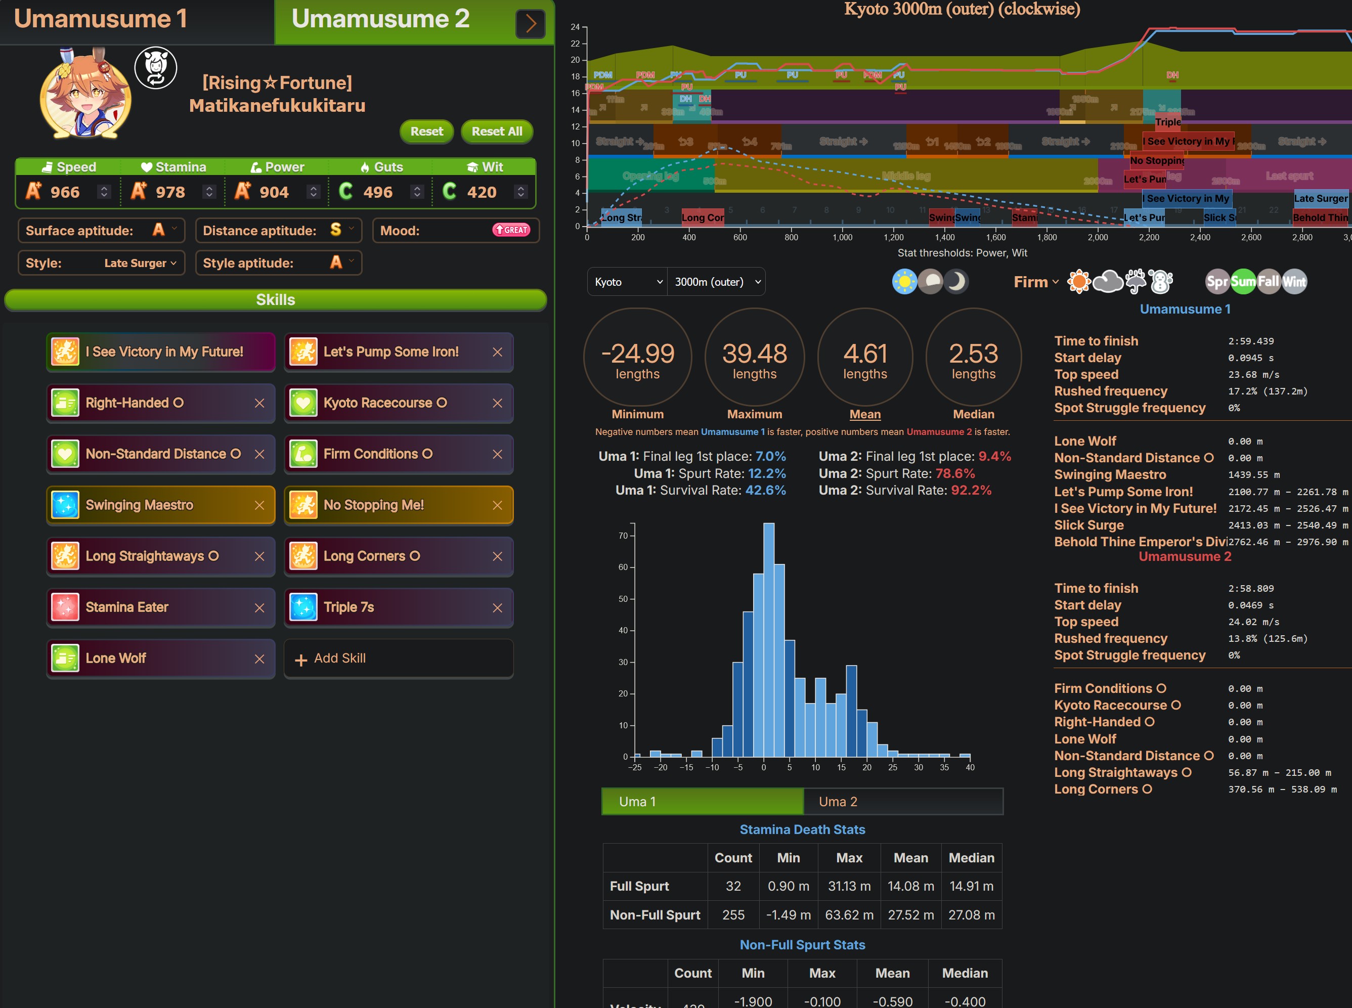
Task: Choose the snowman snowy weather icon
Action: click(x=1160, y=281)
